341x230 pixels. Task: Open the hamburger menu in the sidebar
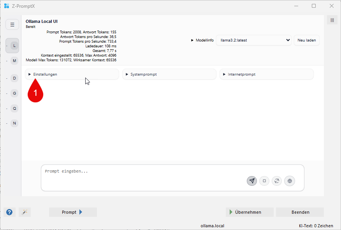click(x=12, y=25)
